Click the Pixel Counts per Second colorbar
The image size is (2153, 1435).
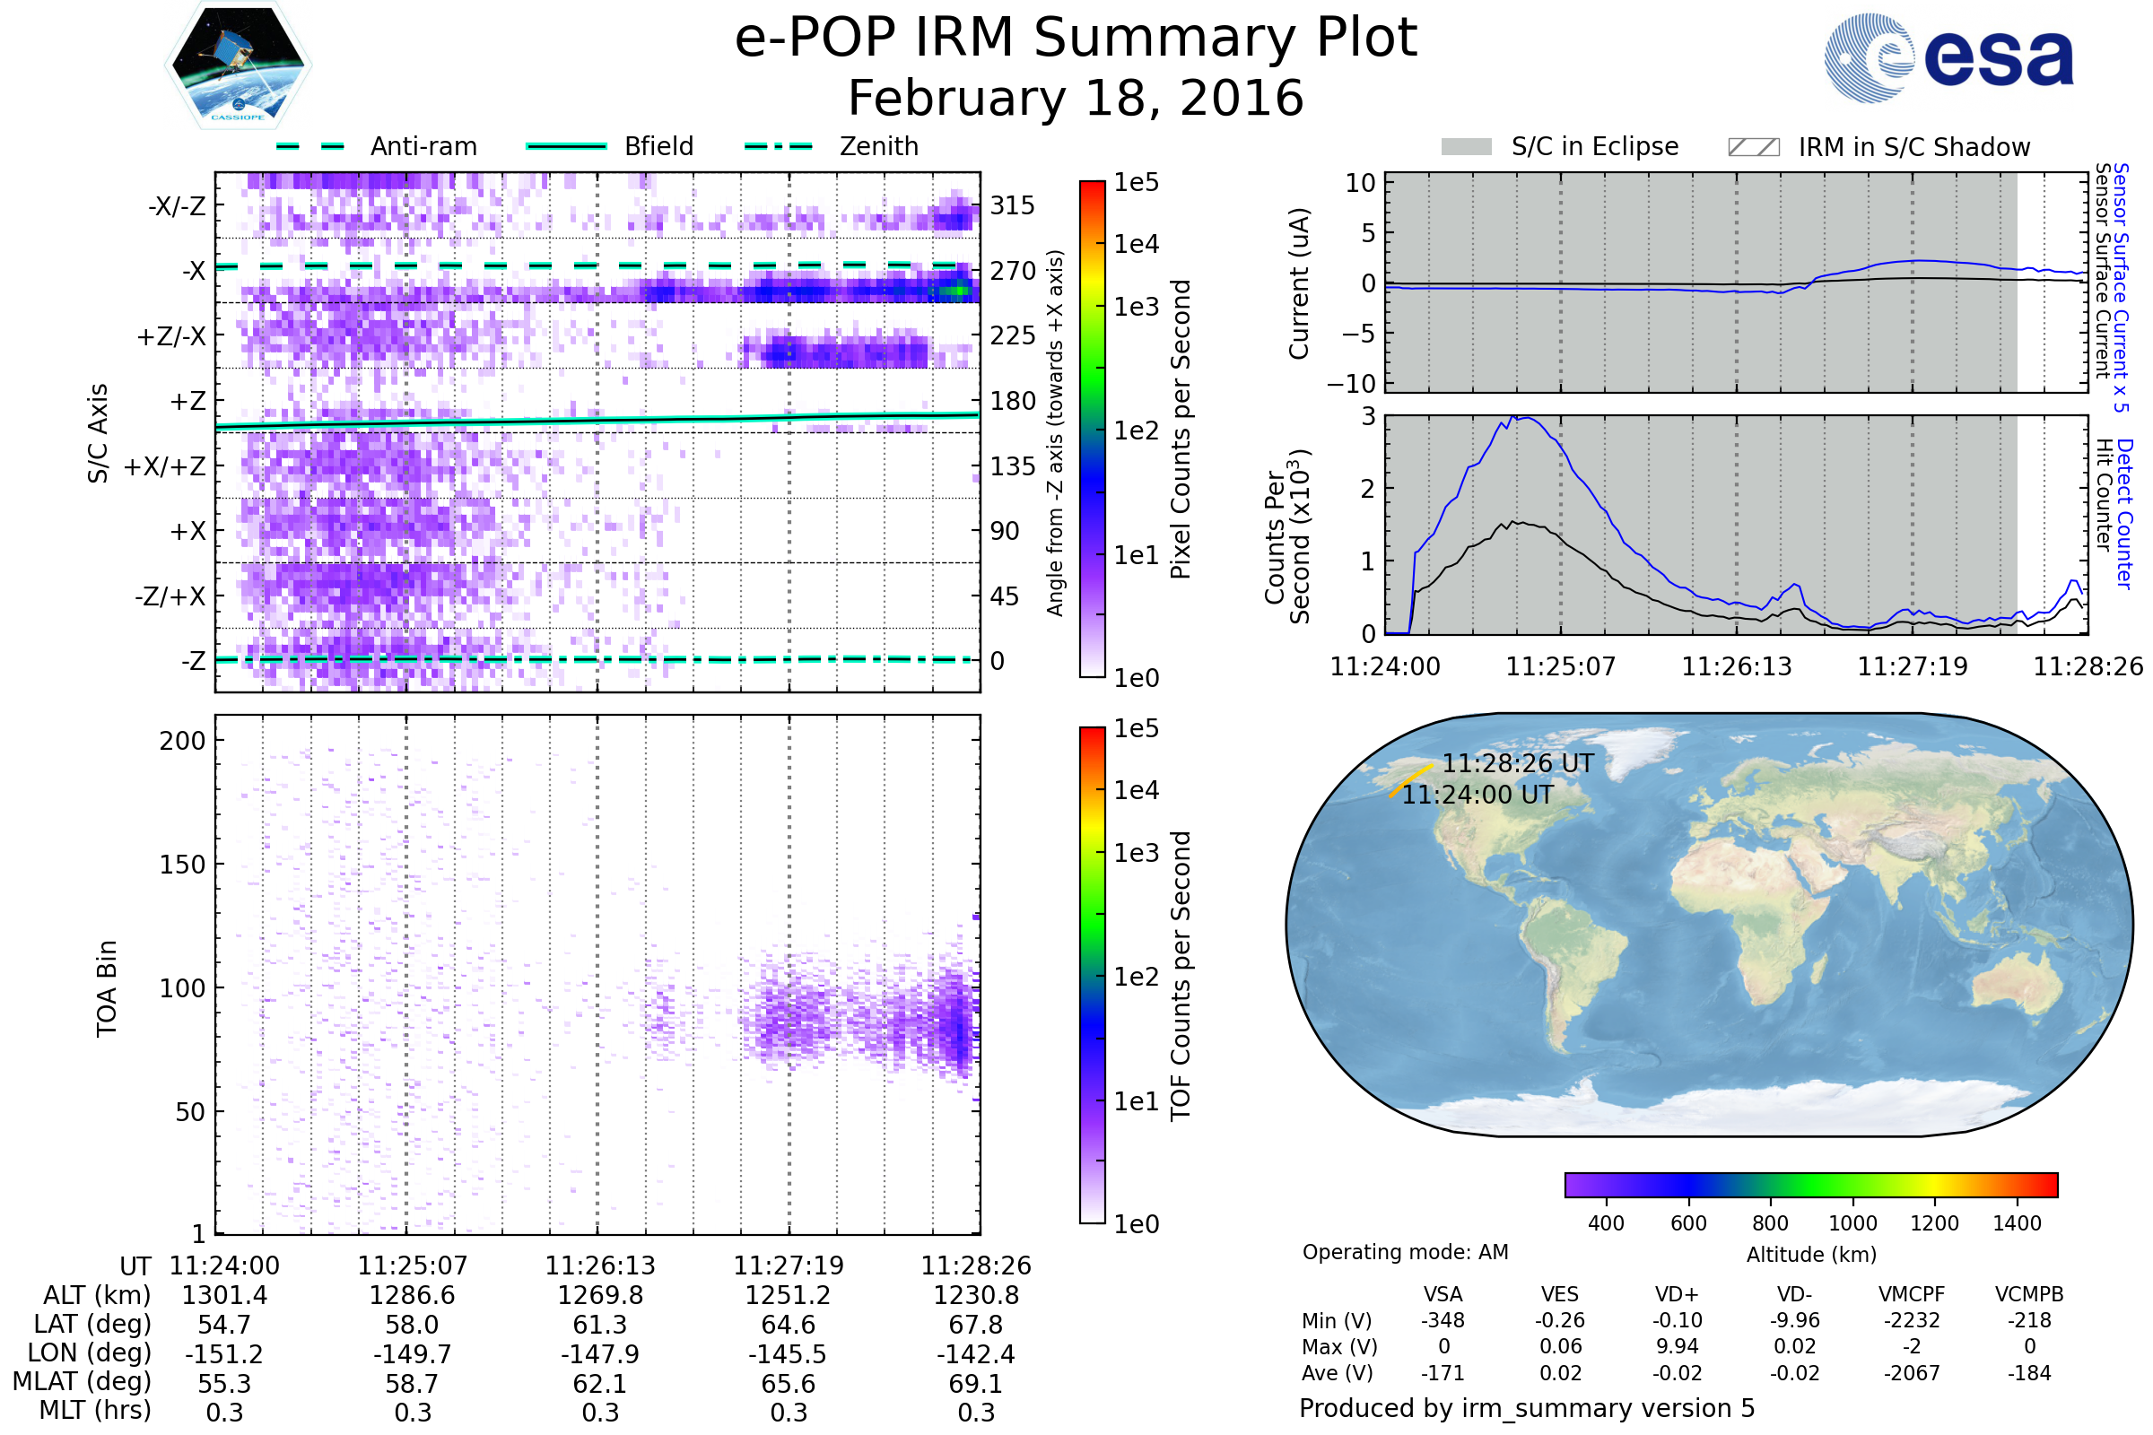click(x=1092, y=430)
